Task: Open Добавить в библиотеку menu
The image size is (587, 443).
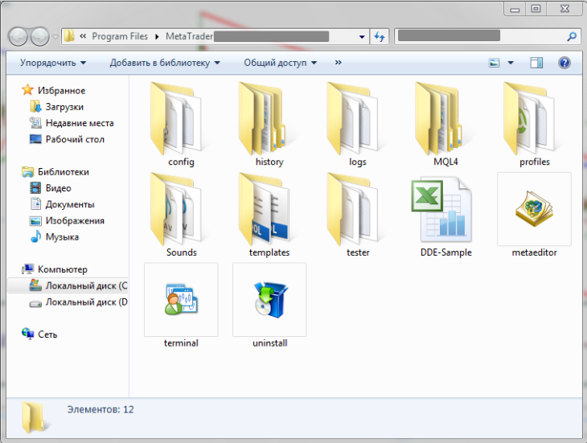Action: (165, 63)
